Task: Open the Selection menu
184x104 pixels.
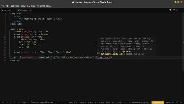Action: click(x=15, y=6)
